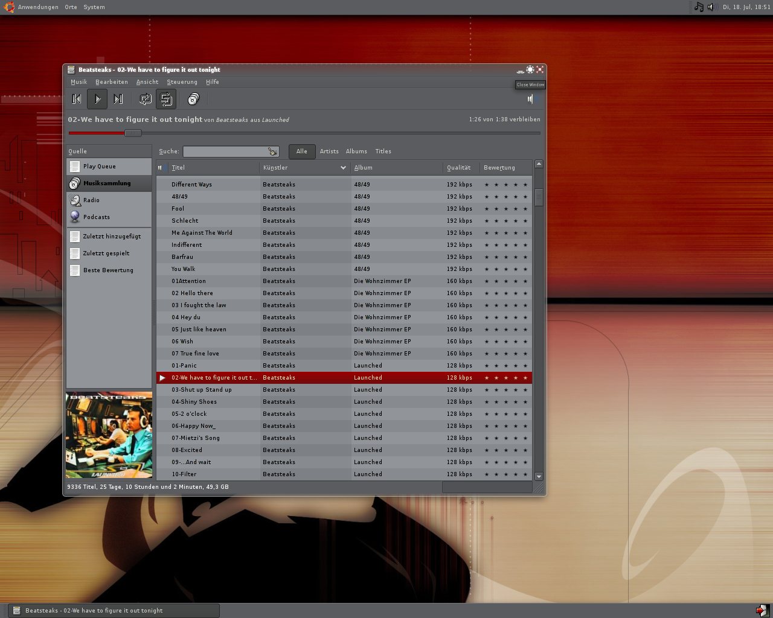
Task: Open the Zuletzt hinzugefügt playlist
Action: (x=109, y=237)
